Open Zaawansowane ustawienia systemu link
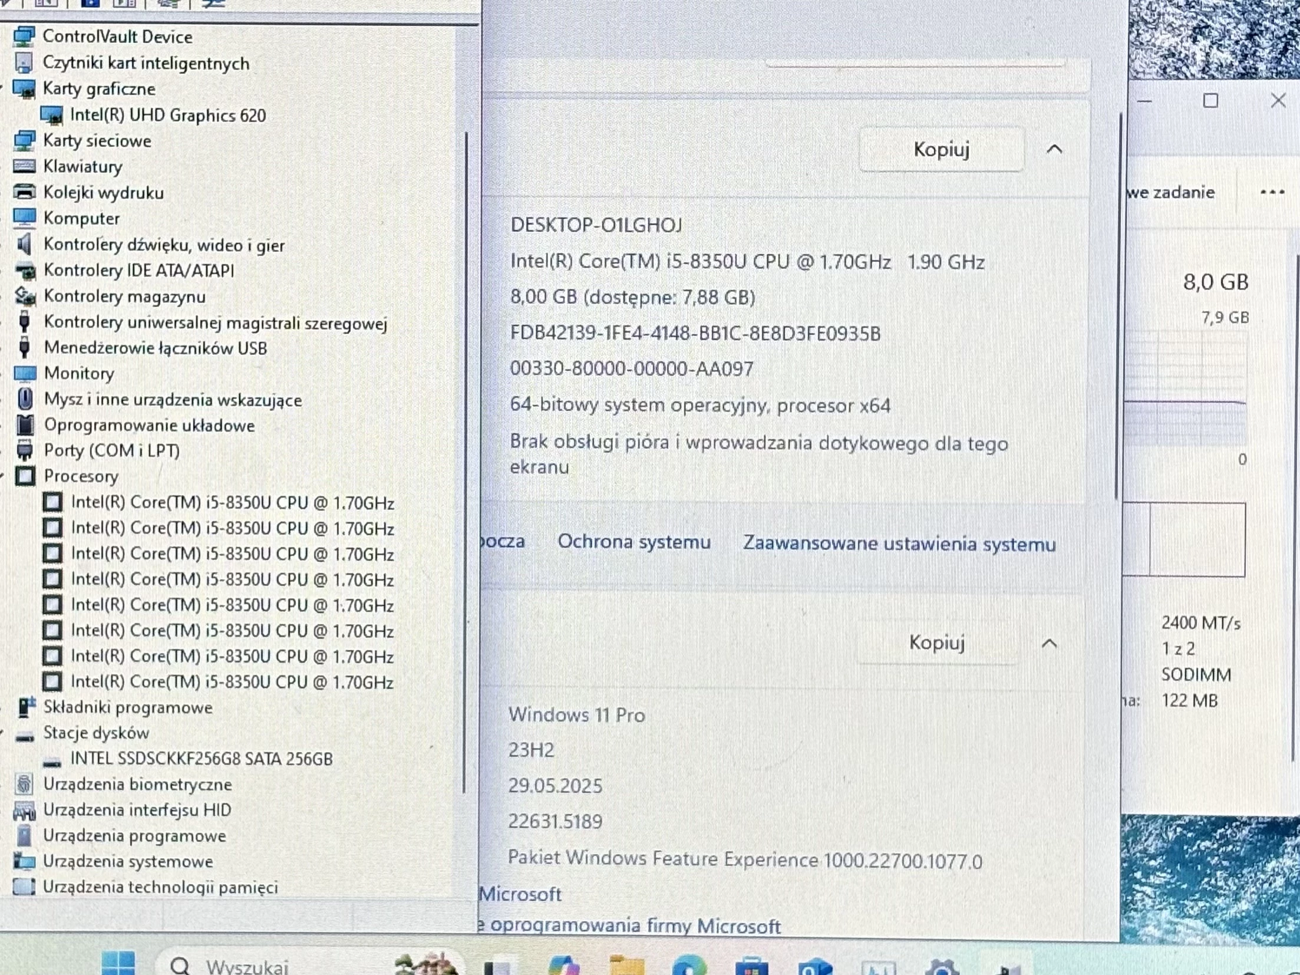Viewport: 1300px width, 975px height. (899, 544)
